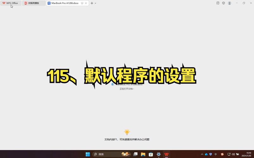
Task: Open the blue shield security tray icon
Action: [x=211, y=154]
